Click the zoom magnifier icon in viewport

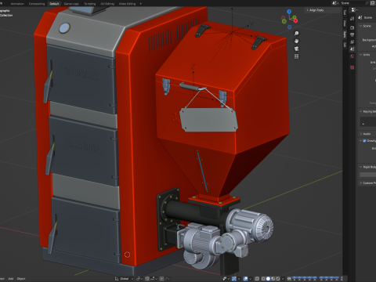(296, 33)
